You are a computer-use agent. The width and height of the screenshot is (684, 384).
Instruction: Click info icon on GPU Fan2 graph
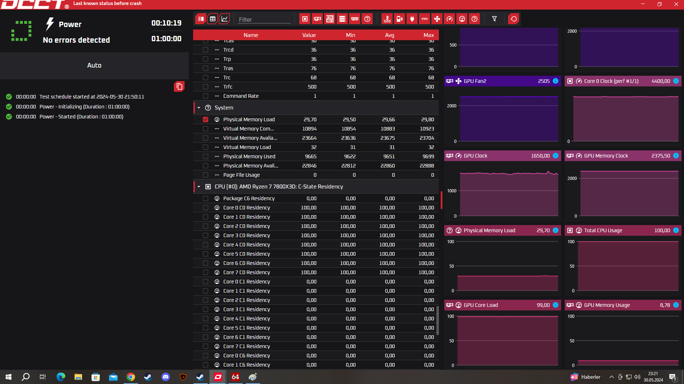555,81
